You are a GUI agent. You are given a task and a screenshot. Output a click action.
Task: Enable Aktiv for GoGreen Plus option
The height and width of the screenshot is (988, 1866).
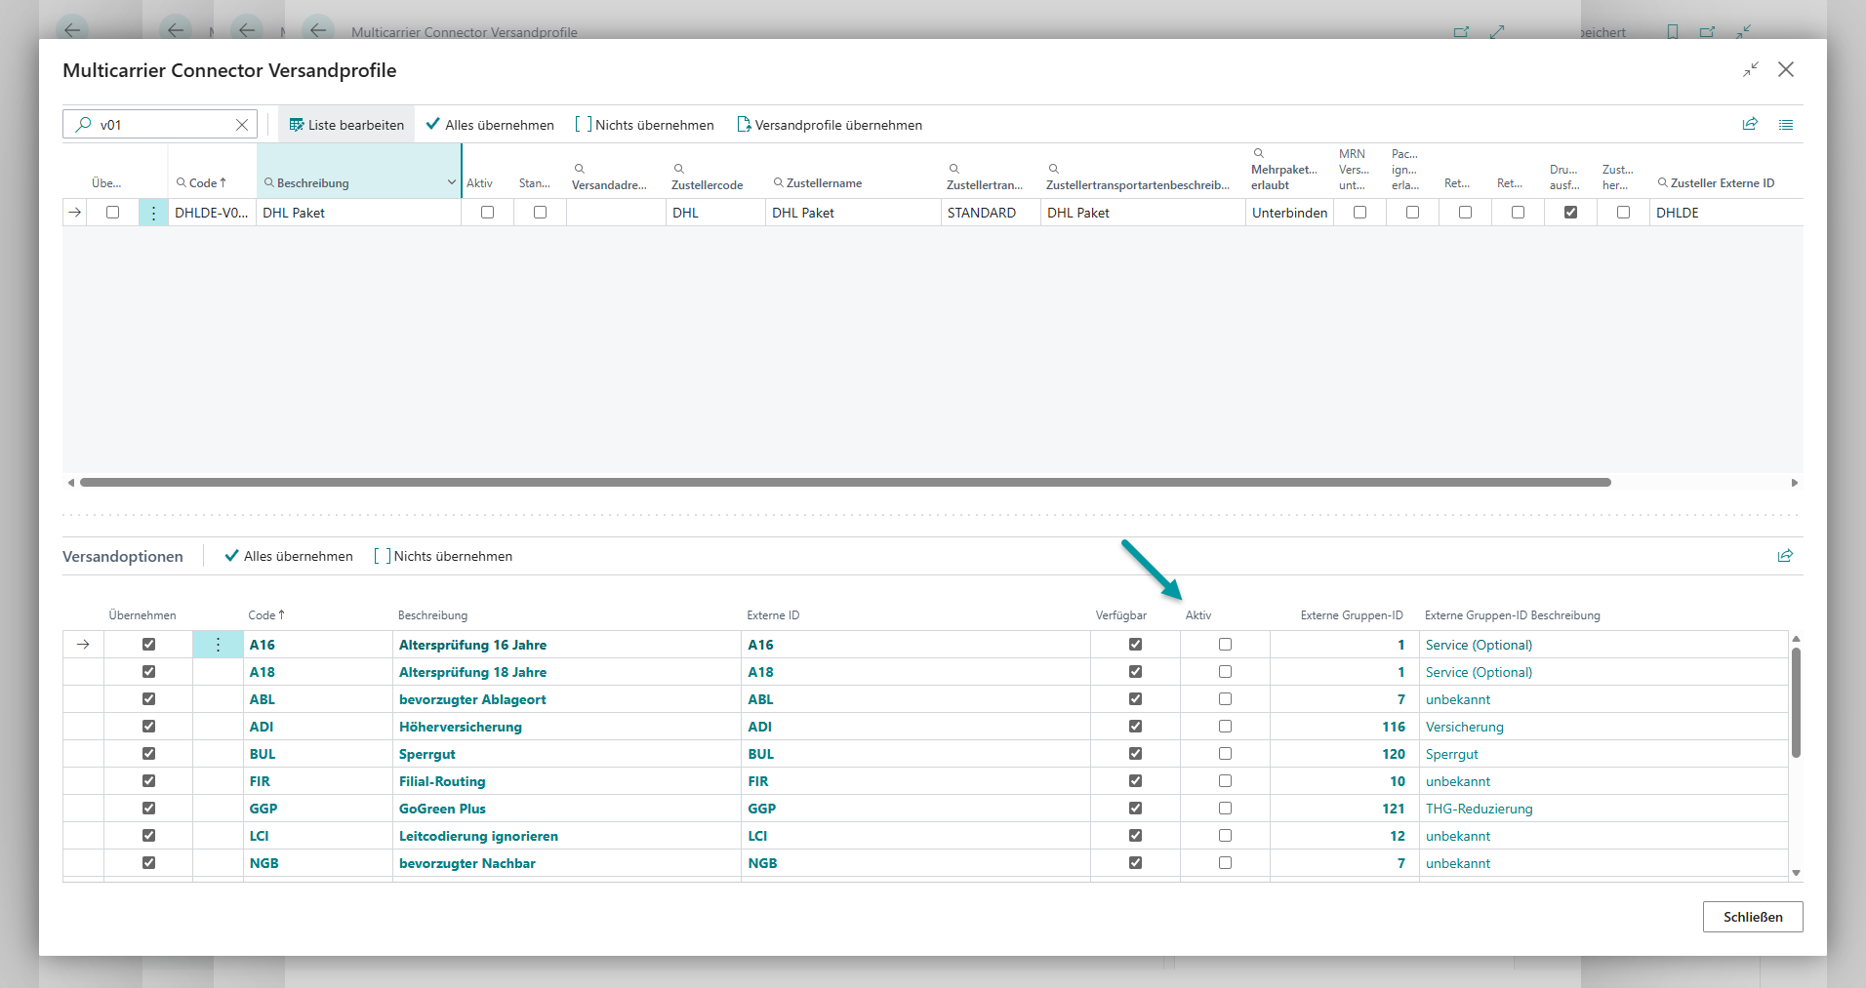(1225, 809)
